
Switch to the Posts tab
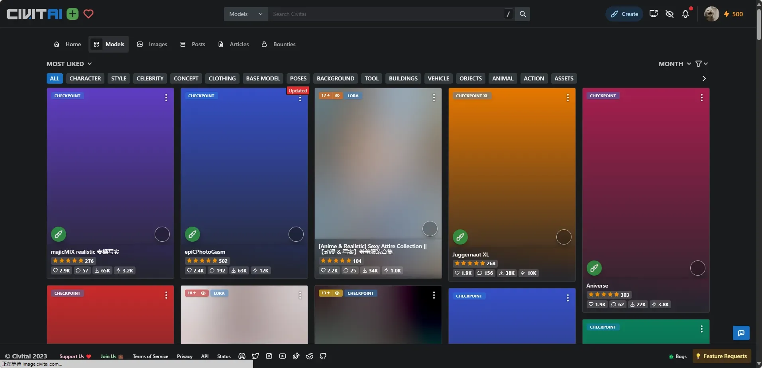point(193,44)
